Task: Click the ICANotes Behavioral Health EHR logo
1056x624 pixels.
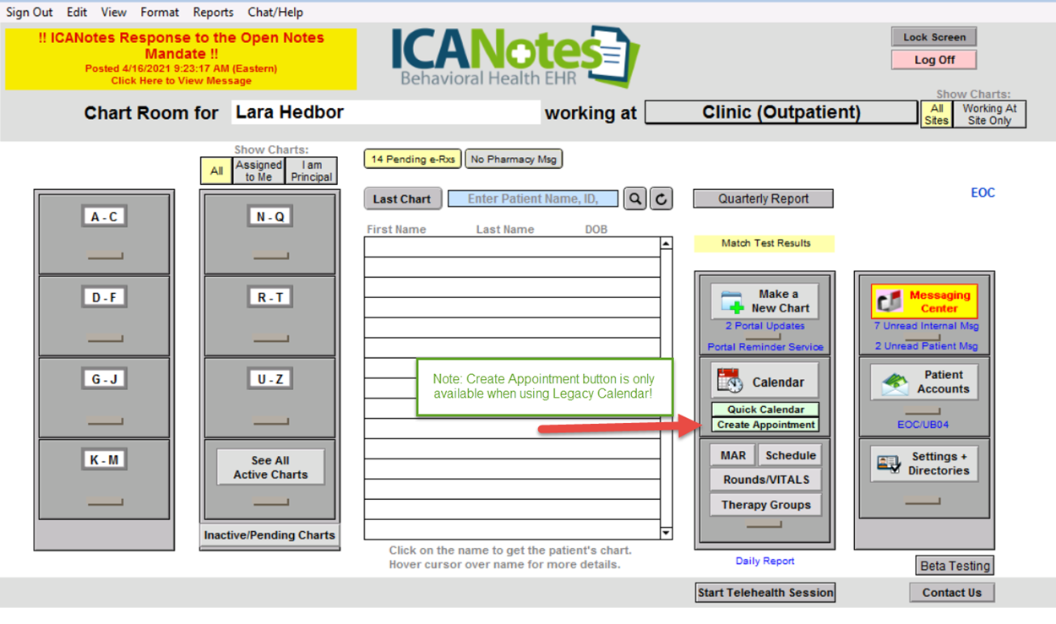Action: pos(511,55)
